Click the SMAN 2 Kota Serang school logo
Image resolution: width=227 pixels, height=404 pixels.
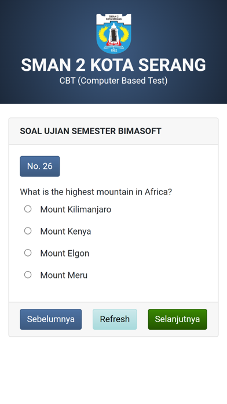113,34
